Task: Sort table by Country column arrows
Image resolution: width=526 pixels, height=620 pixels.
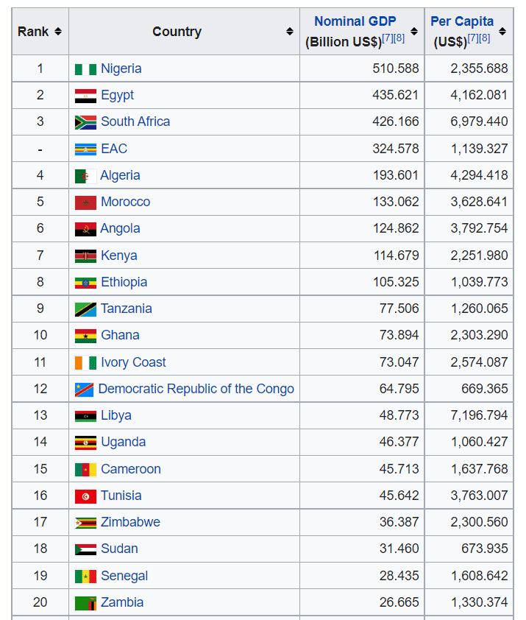Action: [290, 32]
